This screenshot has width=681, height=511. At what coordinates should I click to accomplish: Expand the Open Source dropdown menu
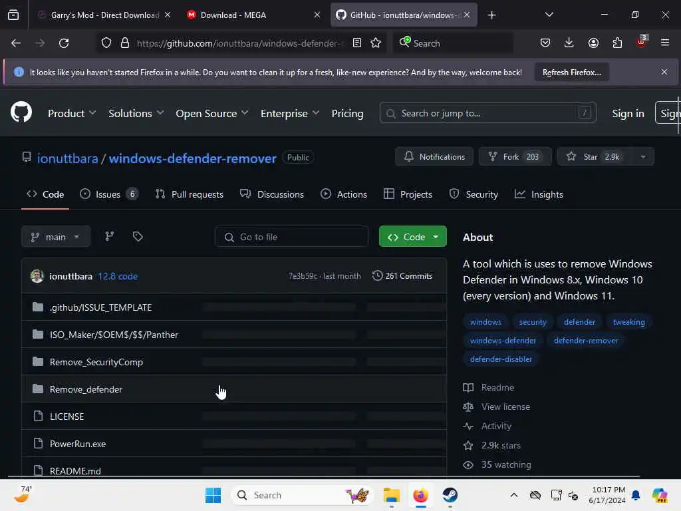pos(212,113)
